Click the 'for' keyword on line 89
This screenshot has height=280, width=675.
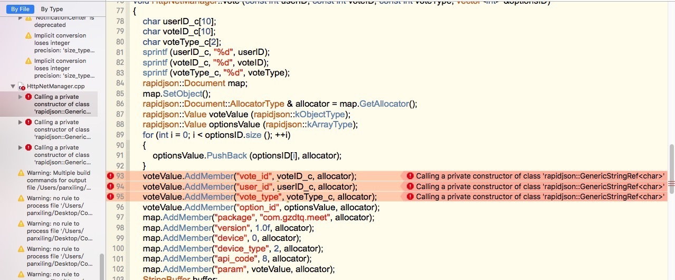coord(148,135)
